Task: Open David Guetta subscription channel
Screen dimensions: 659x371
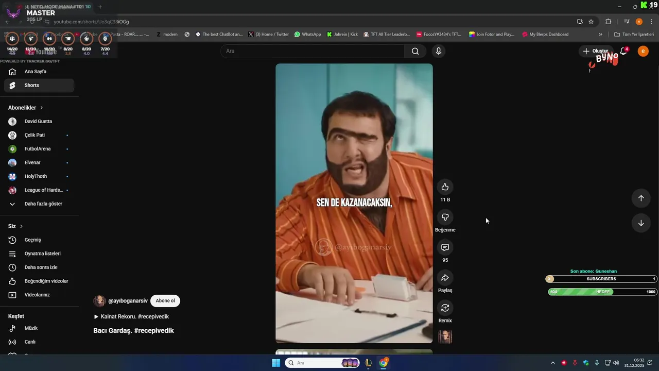Action: (39, 122)
